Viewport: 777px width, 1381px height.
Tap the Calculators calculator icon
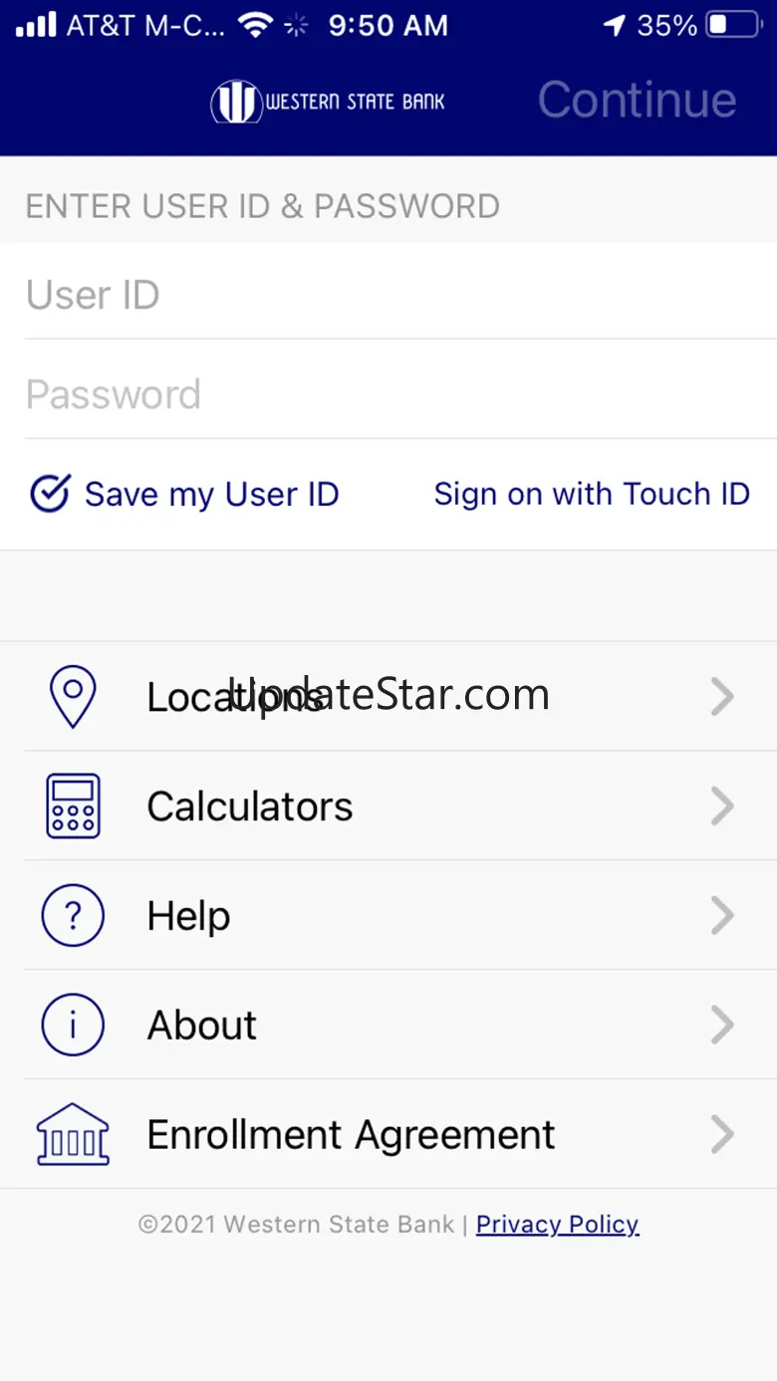[x=73, y=806]
